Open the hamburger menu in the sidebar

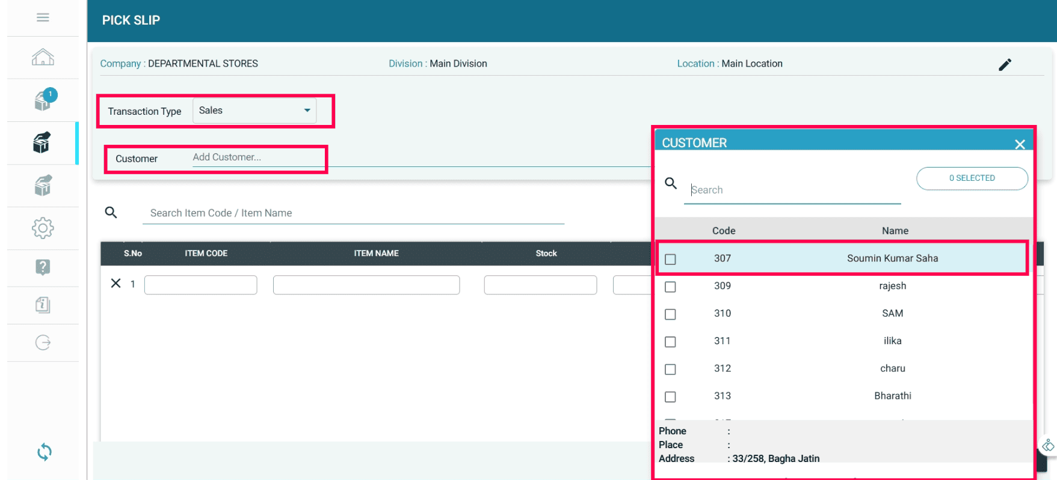coord(43,17)
